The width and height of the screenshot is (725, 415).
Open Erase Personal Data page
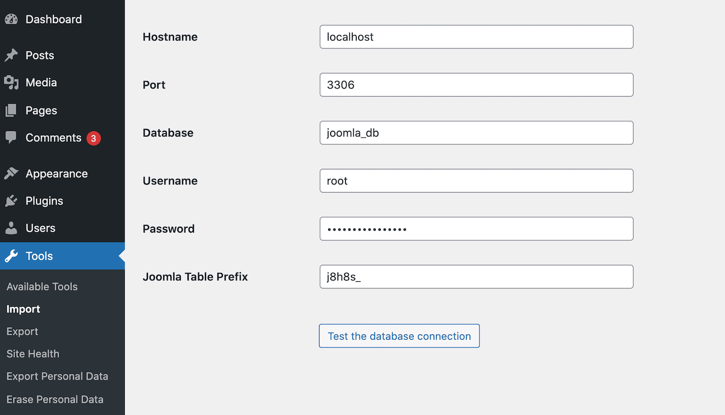[x=55, y=400]
